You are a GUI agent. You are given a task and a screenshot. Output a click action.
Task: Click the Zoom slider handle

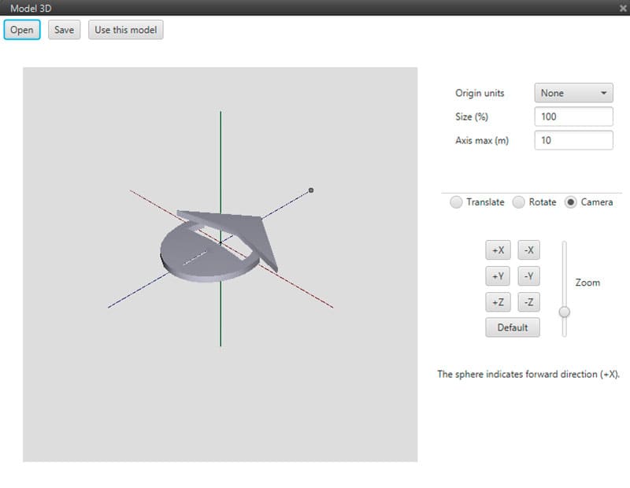pyautogui.click(x=565, y=312)
